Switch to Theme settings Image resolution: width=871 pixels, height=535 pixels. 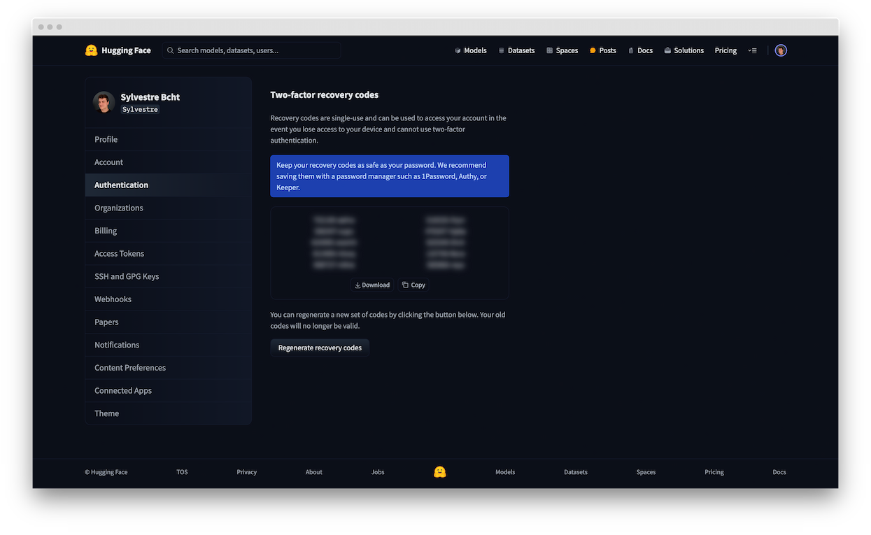pos(107,413)
